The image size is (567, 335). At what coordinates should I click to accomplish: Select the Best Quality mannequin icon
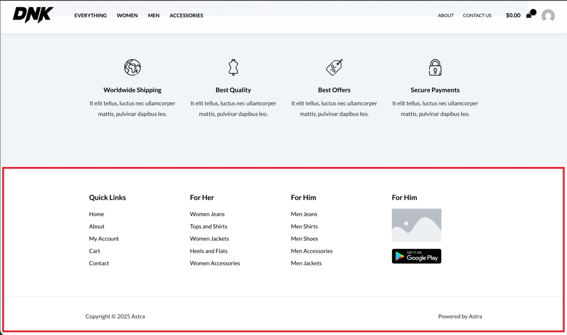point(233,66)
